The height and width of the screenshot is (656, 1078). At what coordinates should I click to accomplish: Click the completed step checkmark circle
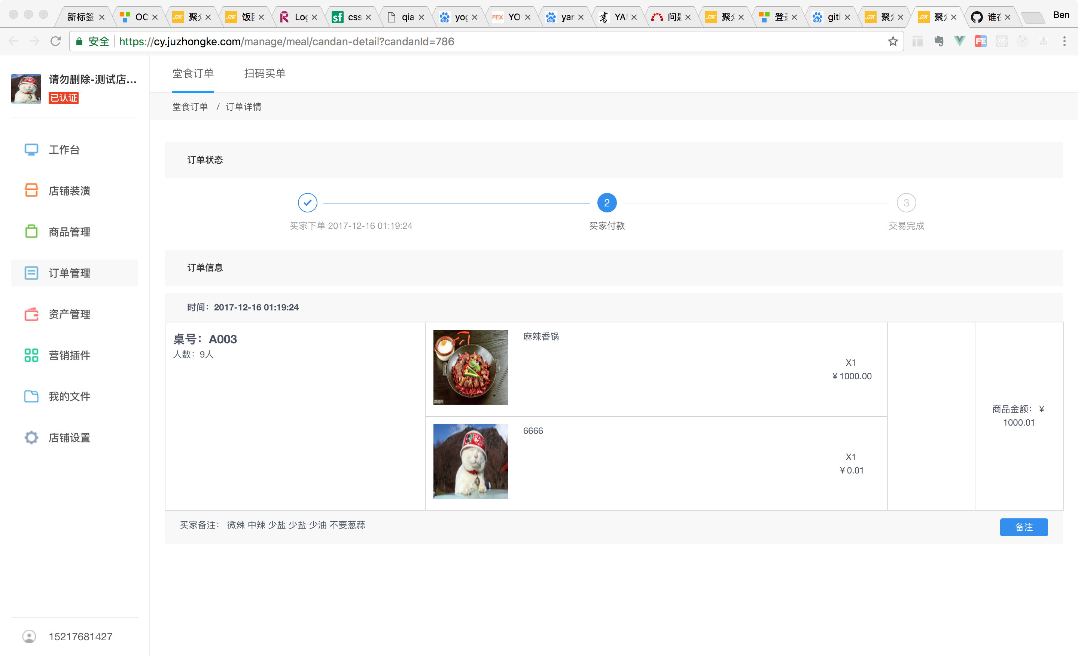308,203
